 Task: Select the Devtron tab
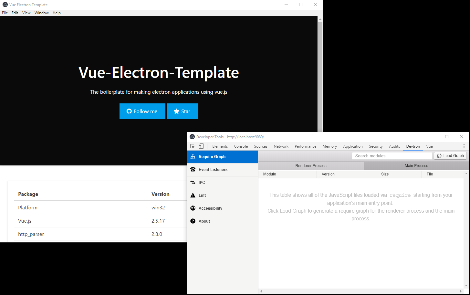click(413, 146)
